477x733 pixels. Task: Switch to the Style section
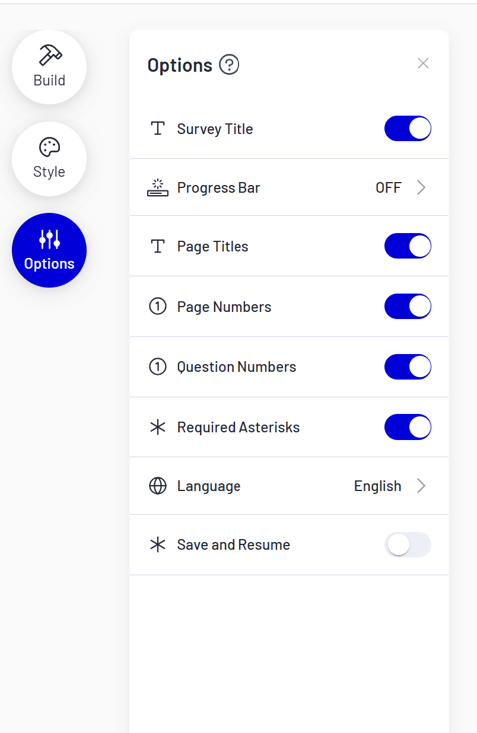(49, 159)
